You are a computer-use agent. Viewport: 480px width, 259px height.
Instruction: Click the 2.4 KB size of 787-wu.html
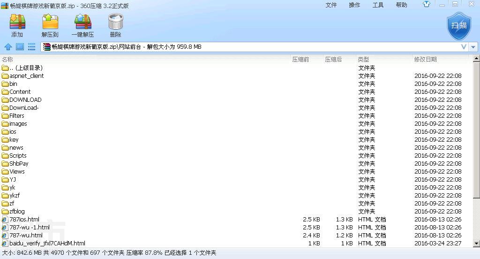coord(311,236)
